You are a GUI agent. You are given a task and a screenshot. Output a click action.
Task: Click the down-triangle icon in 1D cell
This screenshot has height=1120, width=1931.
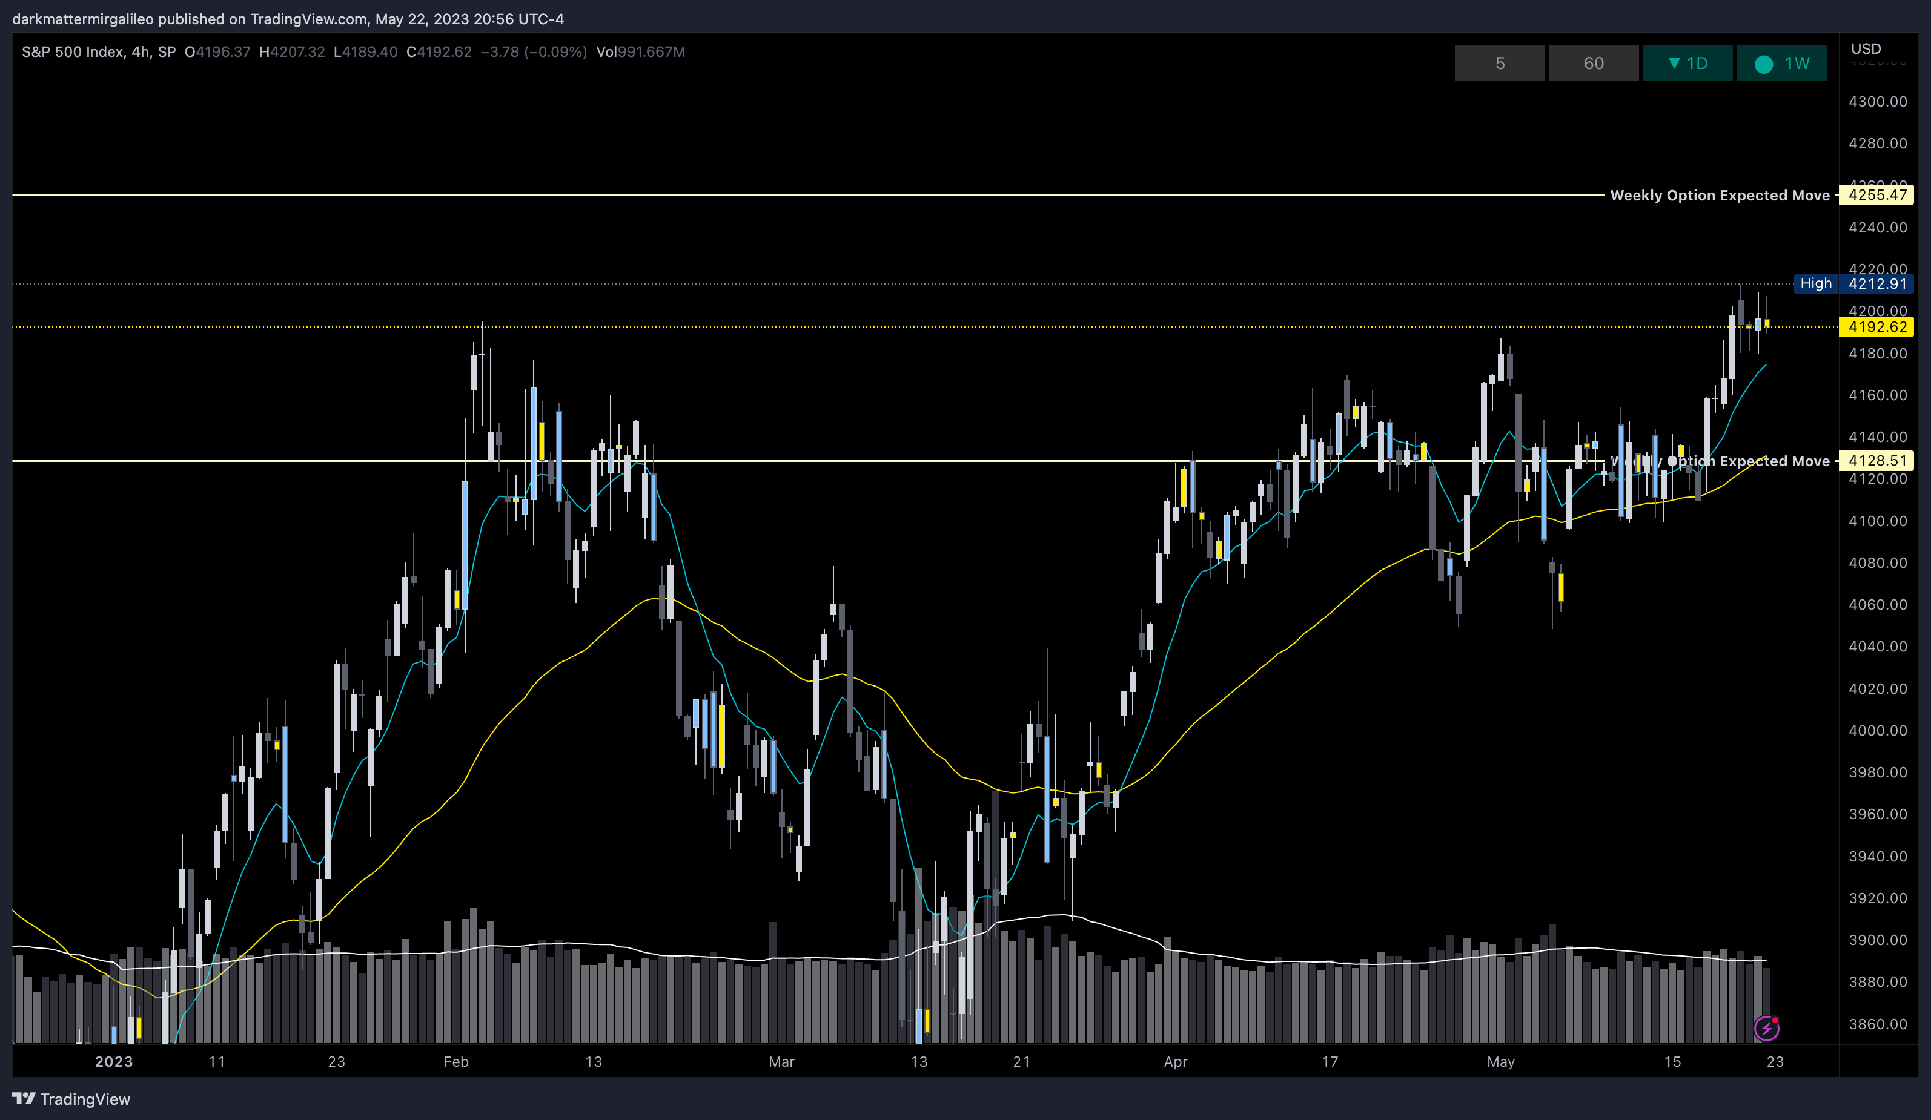tap(1674, 63)
